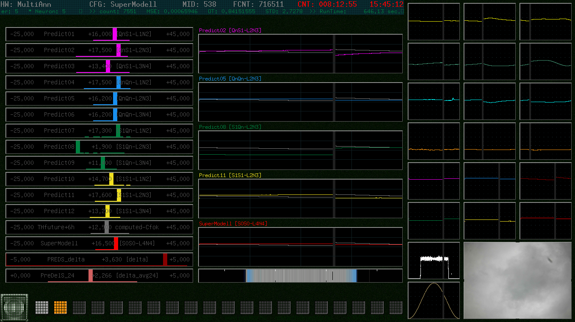Click the MID: 538 header text
Screen dimensions: 575x322
(199, 4)
